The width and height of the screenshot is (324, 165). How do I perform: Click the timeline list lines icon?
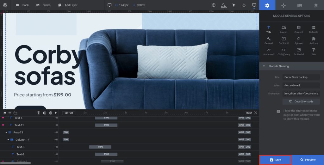click(10, 113)
